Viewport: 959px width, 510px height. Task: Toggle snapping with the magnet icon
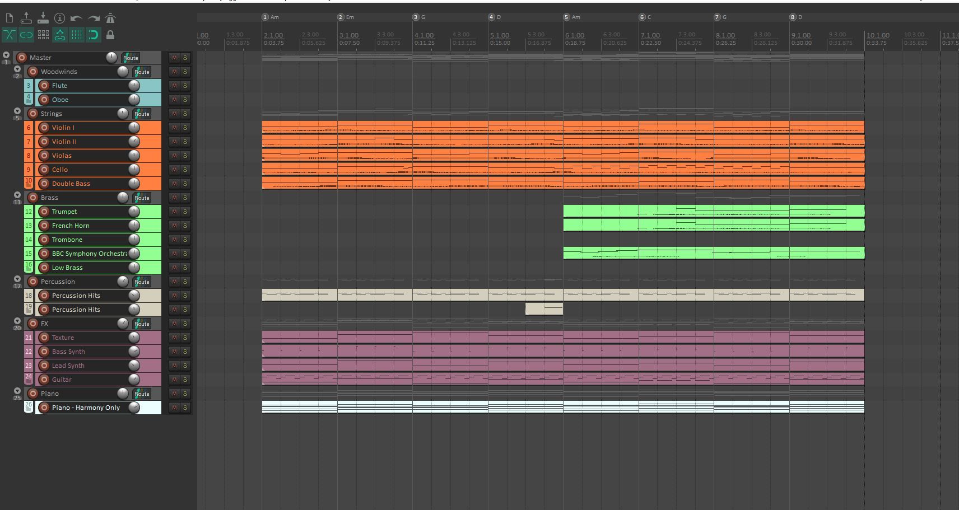pyautogui.click(x=93, y=35)
